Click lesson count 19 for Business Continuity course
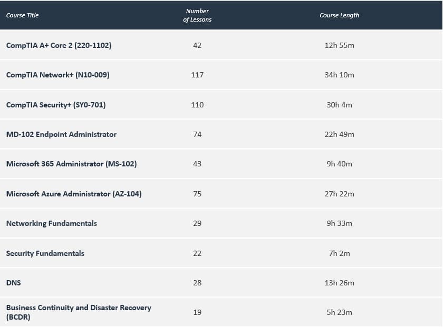The image size is (444, 327). click(x=197, y=312)
